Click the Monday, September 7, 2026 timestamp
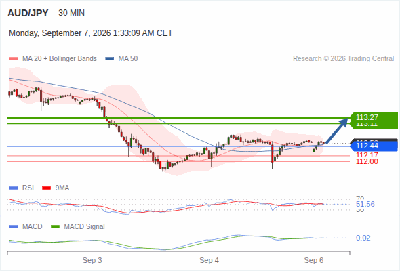This screenshot has height=271, width=400. 91,33
